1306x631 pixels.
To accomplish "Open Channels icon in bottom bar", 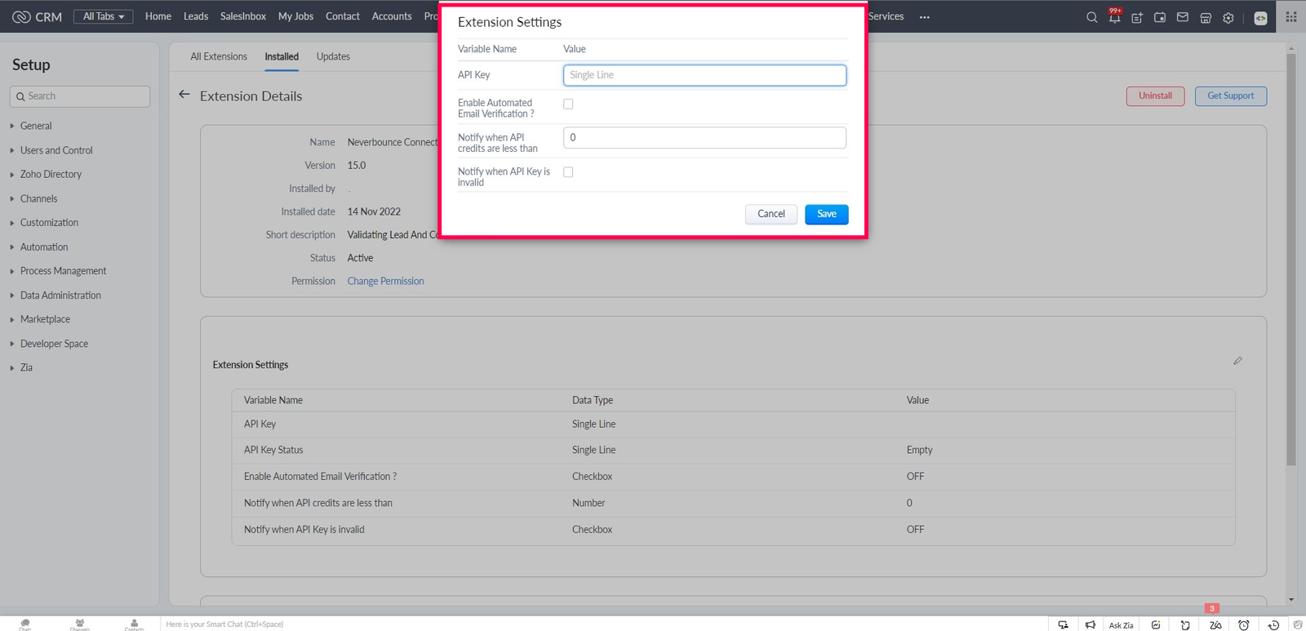I will (80, 624).
